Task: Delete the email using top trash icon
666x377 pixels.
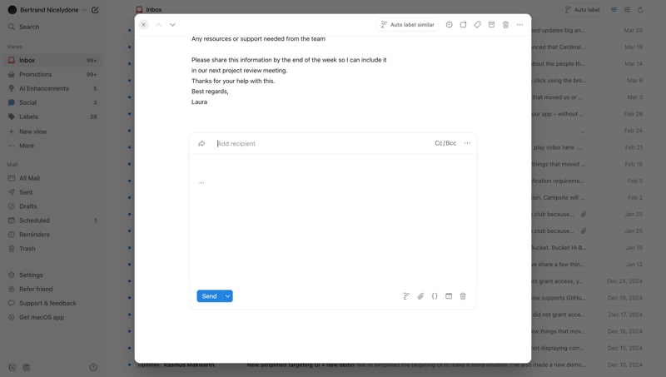Action: pyautogui.click(x=505, y=25)
